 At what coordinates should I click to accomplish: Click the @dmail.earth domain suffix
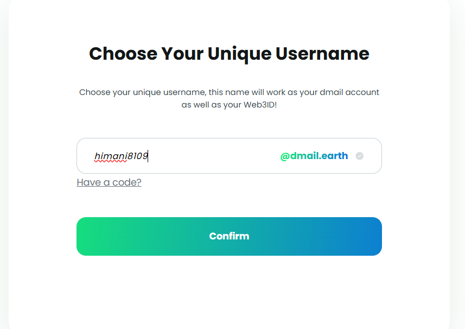pyautogui.click(x=314, y=156)
